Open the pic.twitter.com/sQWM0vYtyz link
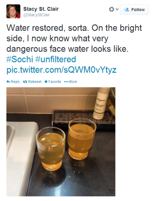This screenshot has height=201, width=154. click(62, 70)
